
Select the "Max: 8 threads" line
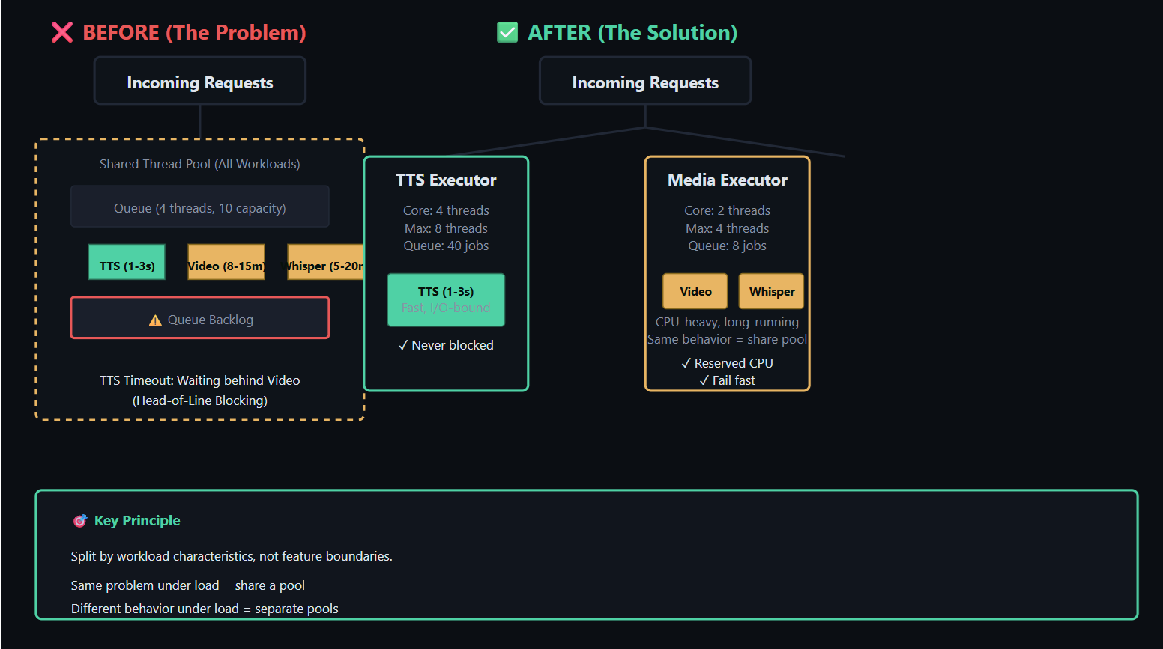tap(446, 228)
